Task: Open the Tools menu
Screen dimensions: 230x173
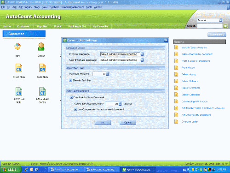Action: pyautogui.click(x=89, y=7)
